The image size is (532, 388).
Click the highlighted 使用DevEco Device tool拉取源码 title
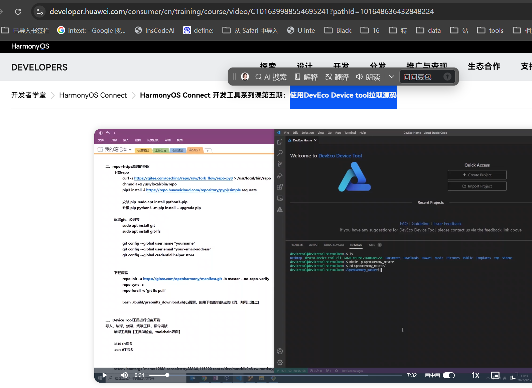click(343, 95)
